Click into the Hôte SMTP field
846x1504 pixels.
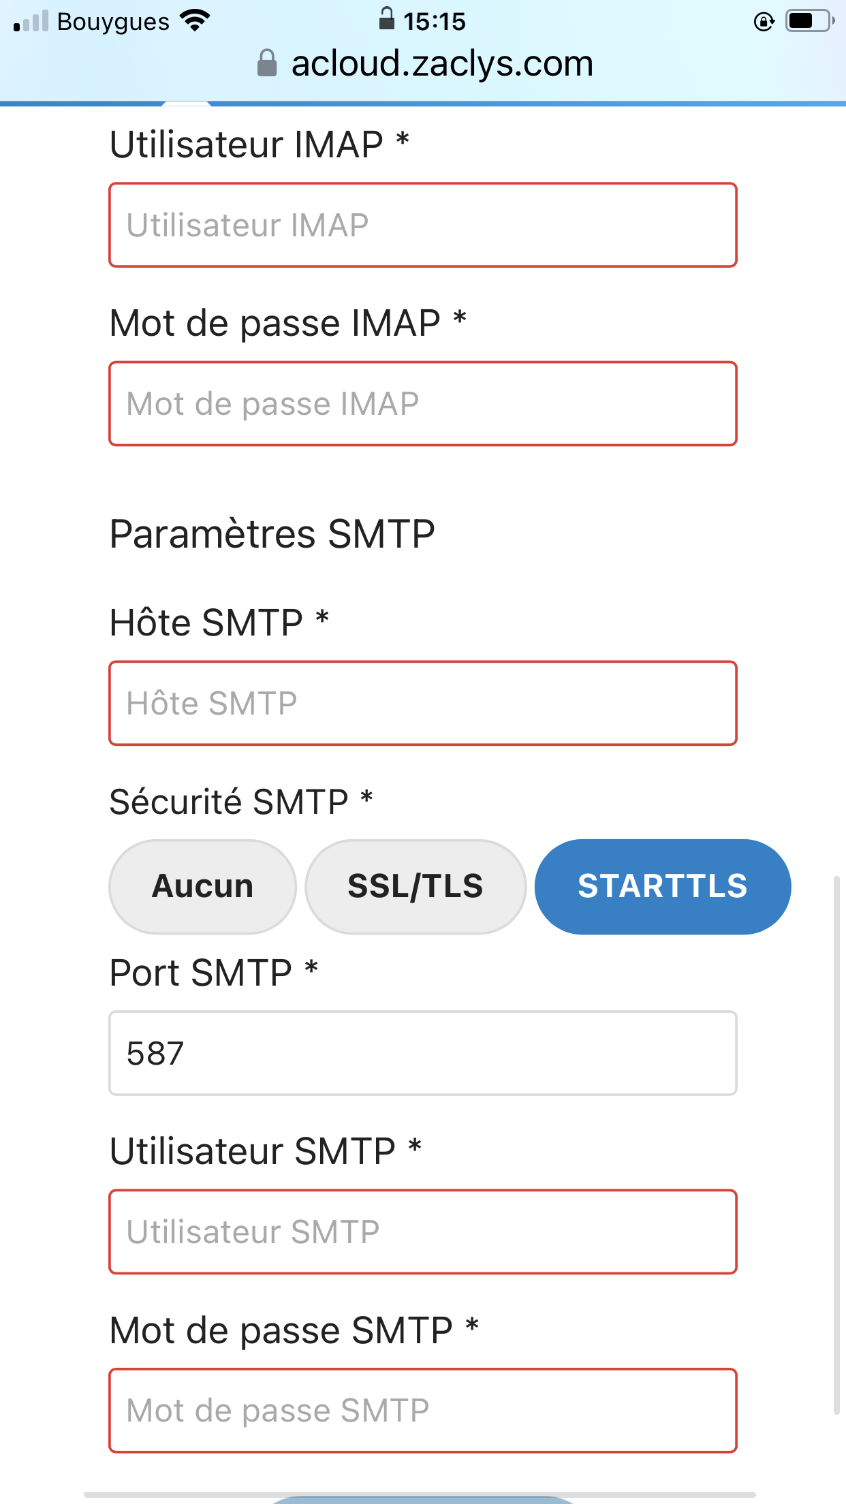pyautogui.click(x=423, y=703)
